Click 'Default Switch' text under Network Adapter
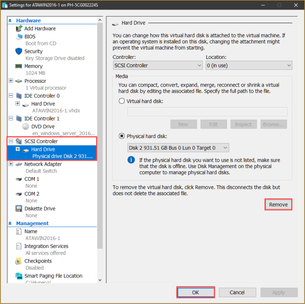The width and height of the screenshot is (305, 304). tap(41, 171)
